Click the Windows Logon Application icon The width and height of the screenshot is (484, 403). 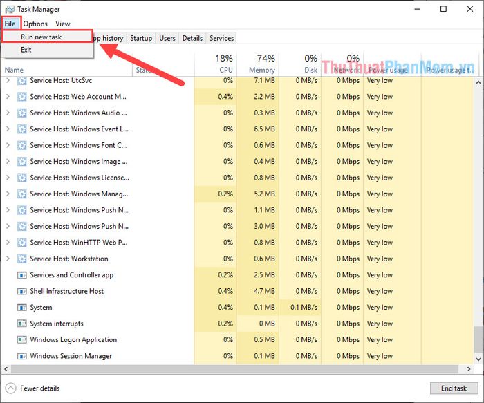click(x=21, y=340)
